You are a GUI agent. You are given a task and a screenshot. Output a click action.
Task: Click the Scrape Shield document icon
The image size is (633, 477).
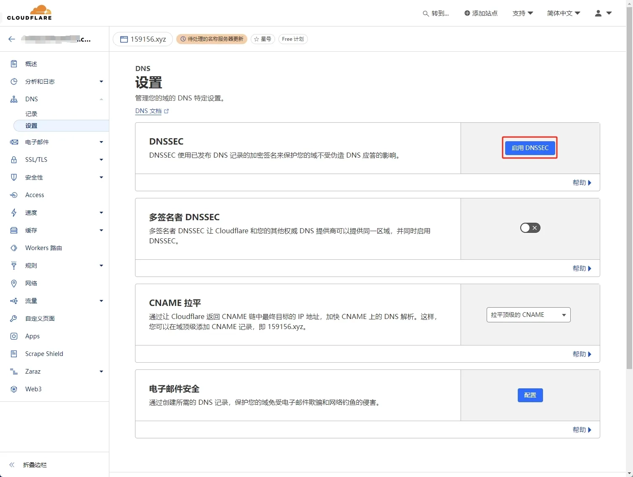14,354
